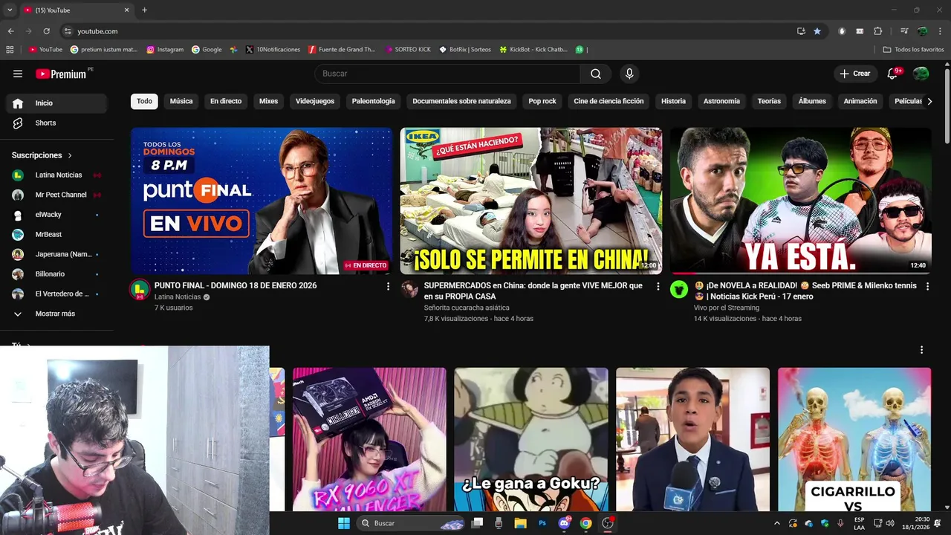Open the notifications bell
This screenshot has height=535, width=951.
point(893,74)
